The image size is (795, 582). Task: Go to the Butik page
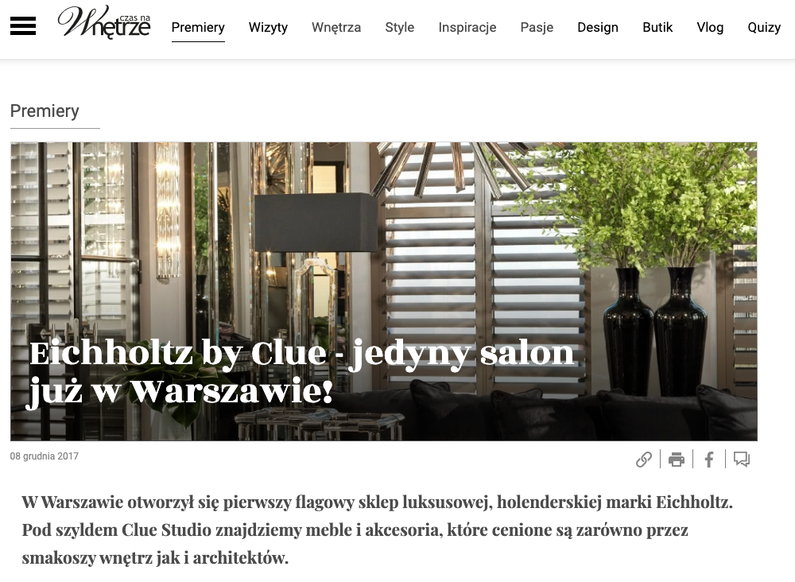tap(657, 27)
